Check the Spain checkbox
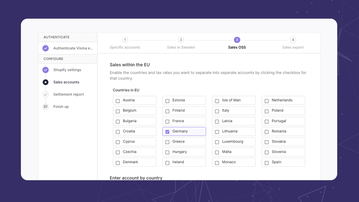This screenshot has width=359, height=202. pyautogui.click(x=266, y=162)
